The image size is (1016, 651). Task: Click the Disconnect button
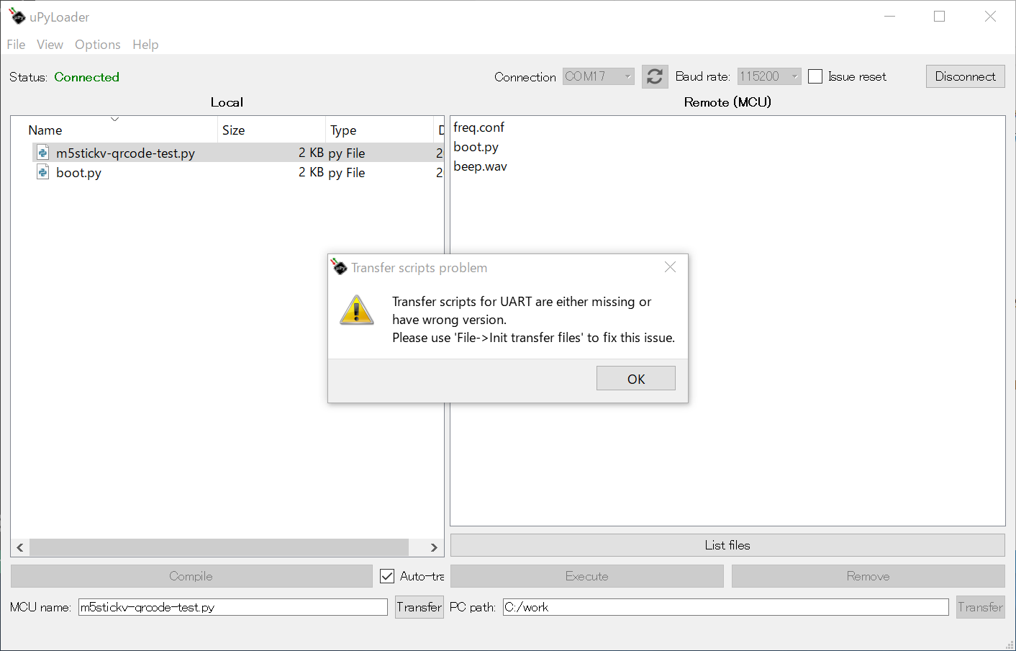965,76
